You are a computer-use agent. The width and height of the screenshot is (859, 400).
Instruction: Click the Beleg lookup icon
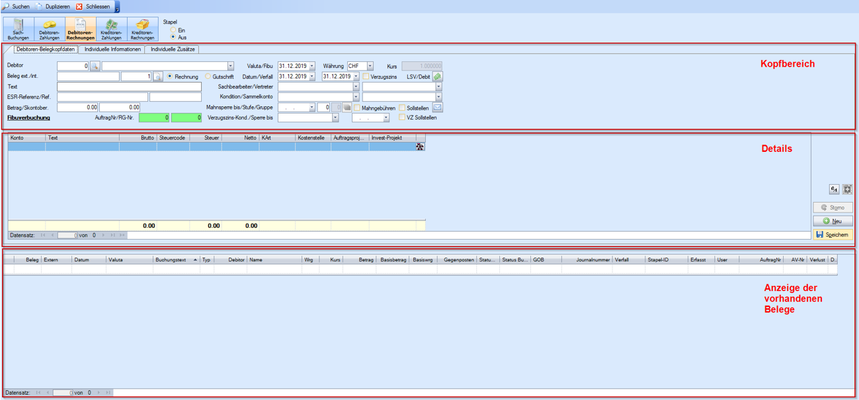pyautogui.click(x=157, y=77)
